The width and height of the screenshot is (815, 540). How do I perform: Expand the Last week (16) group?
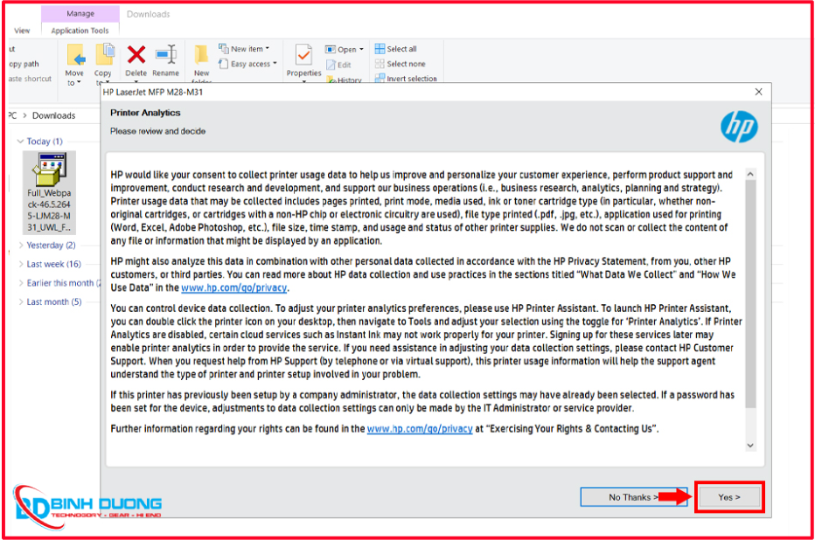point(21,264)
